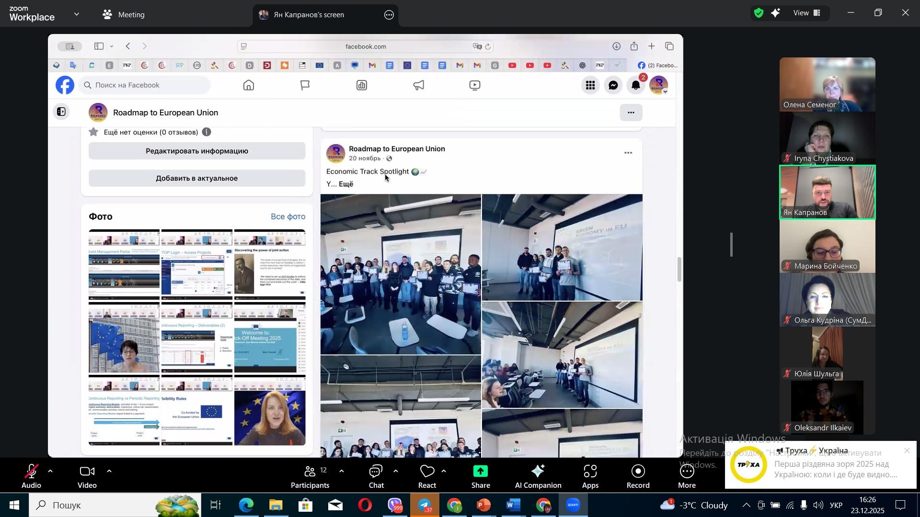920x517 pixels.
Task: Launch AI Companion
Action: tap(538, 476)
